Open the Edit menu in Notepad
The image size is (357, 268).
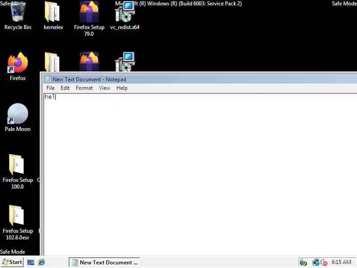(x=65, y=88)
